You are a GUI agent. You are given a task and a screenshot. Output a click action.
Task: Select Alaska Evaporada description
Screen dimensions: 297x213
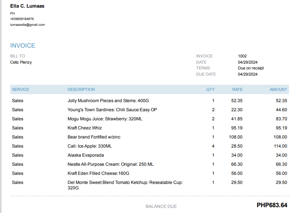[x=86, y=155]
